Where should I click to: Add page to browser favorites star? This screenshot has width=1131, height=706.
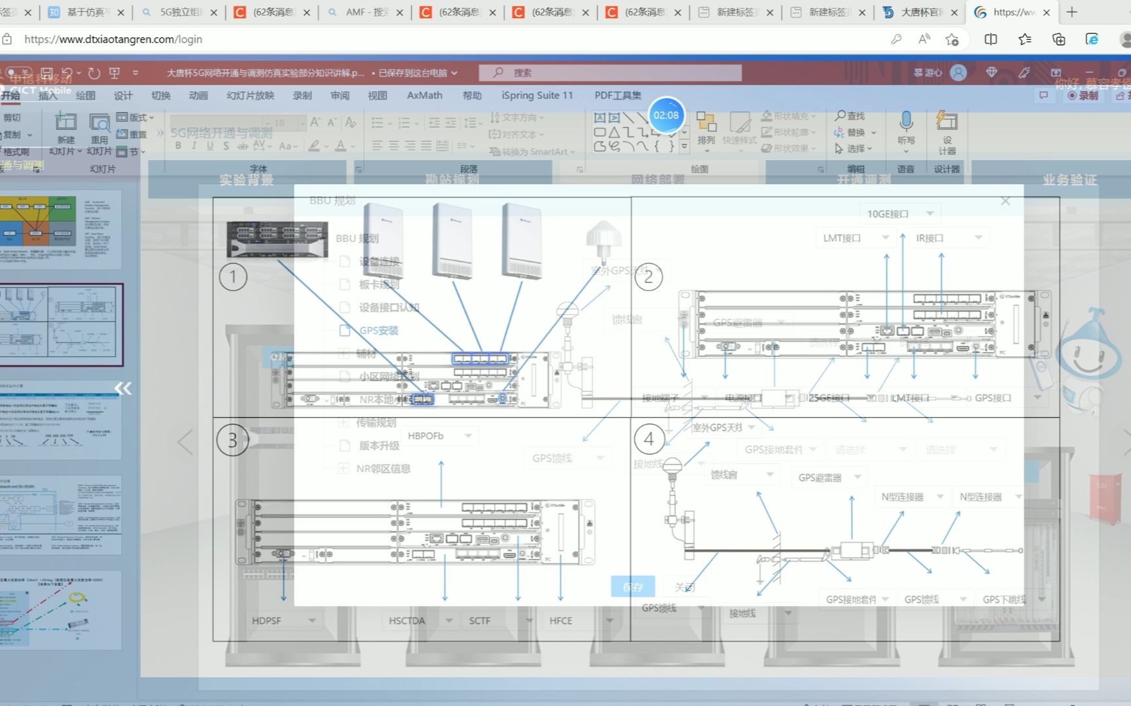(x=952, y=39)
